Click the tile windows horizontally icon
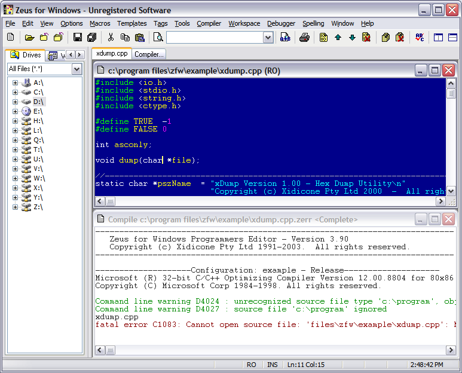The height and width of the screenshot is (373, 462). click(x=452, y=37)
